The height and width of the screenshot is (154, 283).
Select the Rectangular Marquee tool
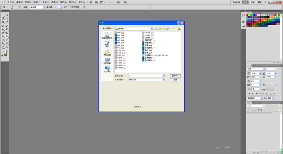pos(3,15)
